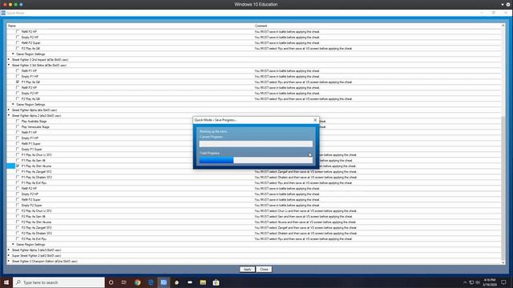Expand Game Region Settings under 3rd Strike
The height and width of the screenshot is (288, 513).
pyautogui.click(x=13, y=104)
